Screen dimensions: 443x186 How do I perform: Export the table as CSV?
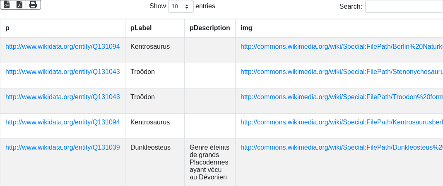(7, 5)
